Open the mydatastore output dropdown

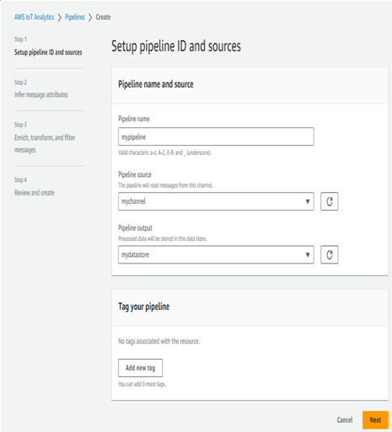pos(216,254)
